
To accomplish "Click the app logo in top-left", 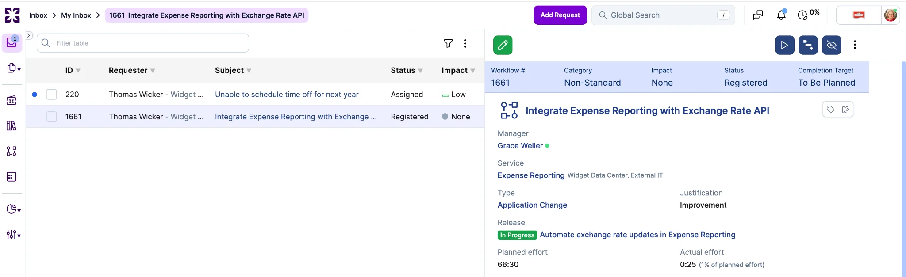I will click(12, 15).
